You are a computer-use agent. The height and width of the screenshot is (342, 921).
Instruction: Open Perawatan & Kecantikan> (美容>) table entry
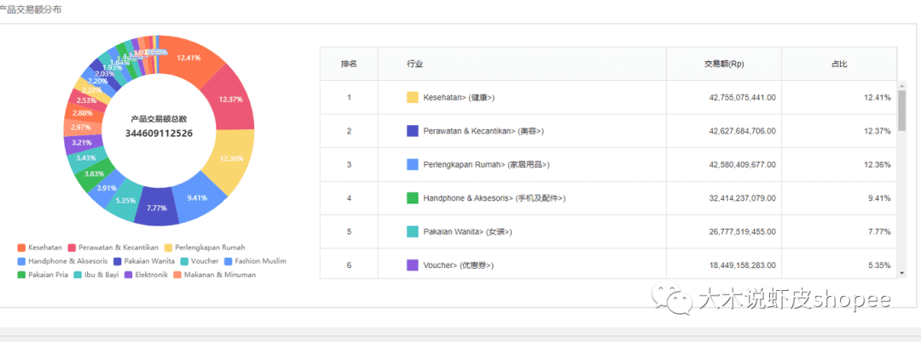[x=484, y=131]
